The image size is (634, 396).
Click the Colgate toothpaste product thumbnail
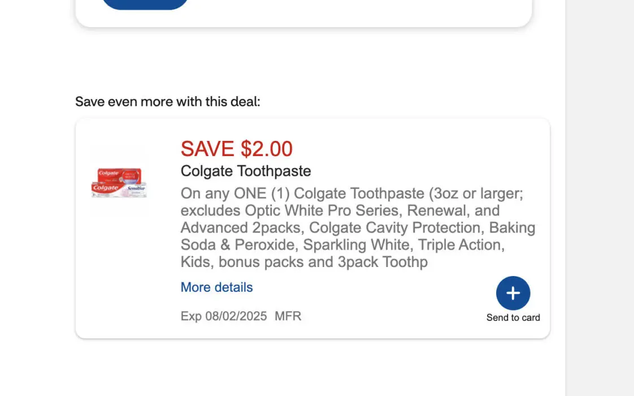[x=119, y=180]
